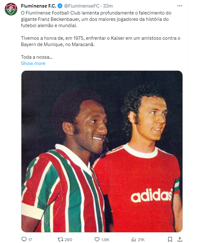Screen dimensions: 197x243
Task: Click the 21K views count
Action: [141, 240]
